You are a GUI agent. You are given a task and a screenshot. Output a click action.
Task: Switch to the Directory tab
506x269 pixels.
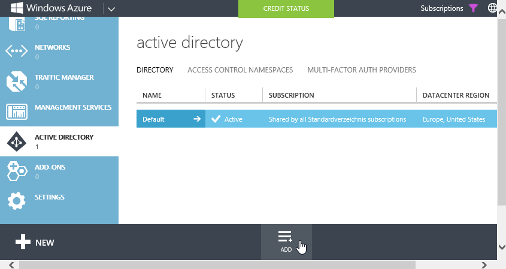point(155,70)
